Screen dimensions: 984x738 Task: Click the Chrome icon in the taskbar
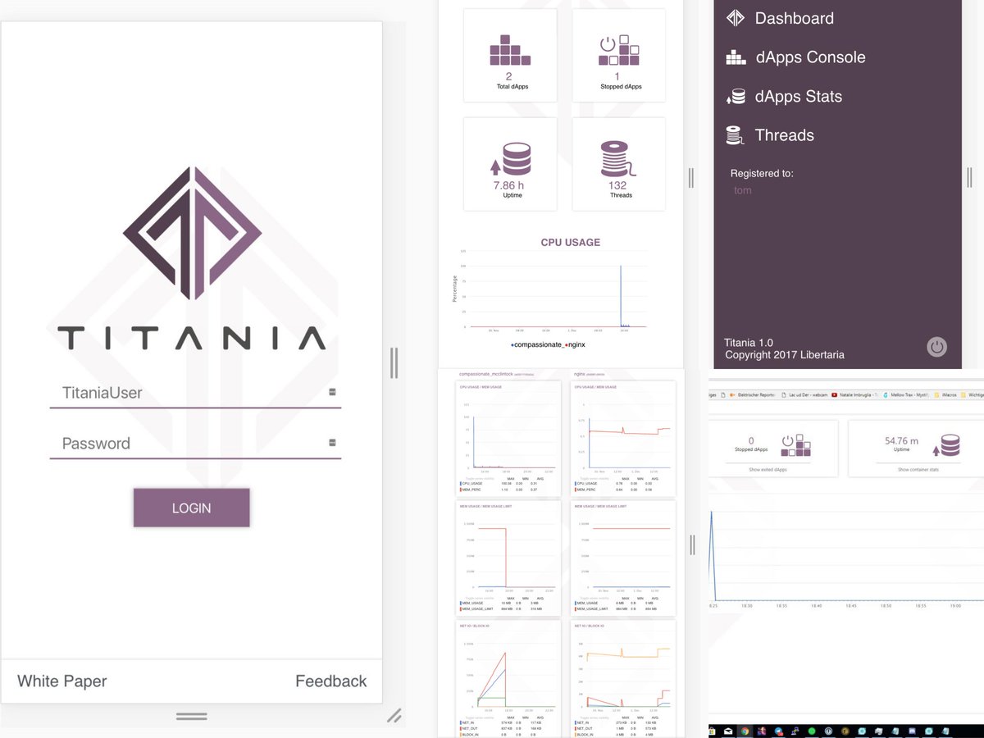coord(744,731)
